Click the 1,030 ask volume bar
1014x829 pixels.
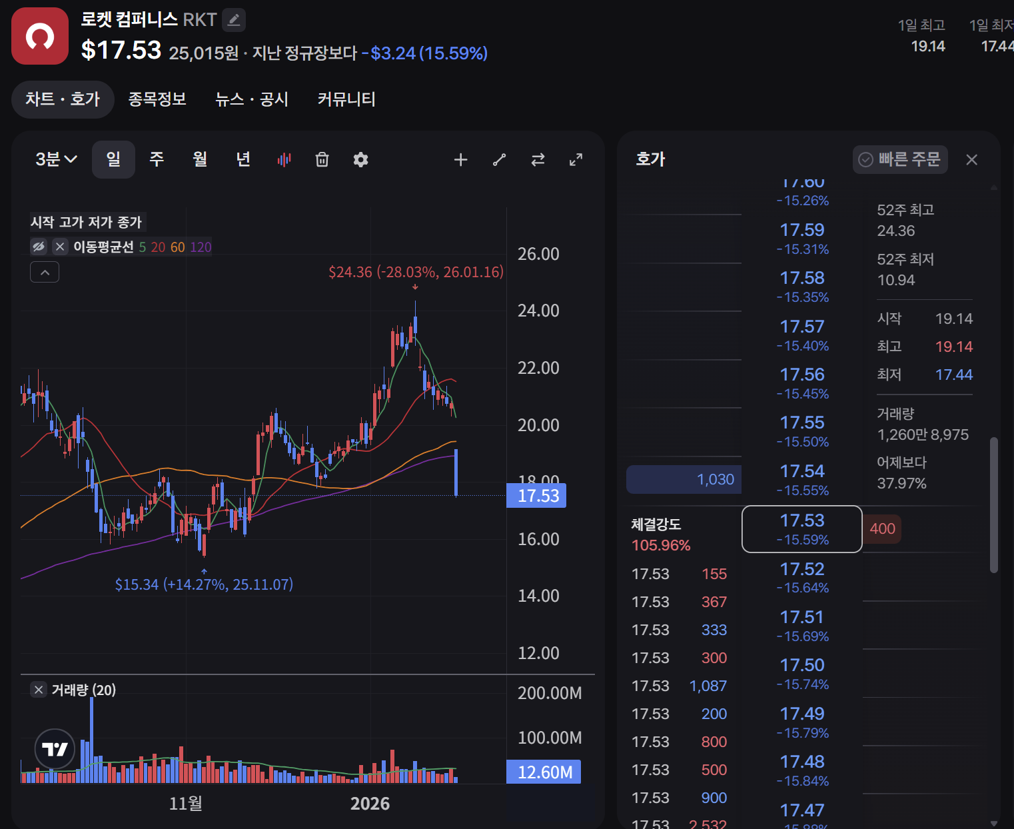pos(684,479)
